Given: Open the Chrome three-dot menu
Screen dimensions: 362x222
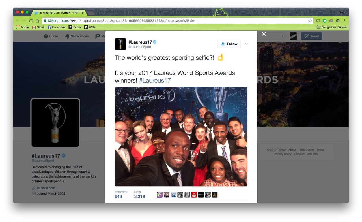Looking at the screenshot, I should [344, 21].
